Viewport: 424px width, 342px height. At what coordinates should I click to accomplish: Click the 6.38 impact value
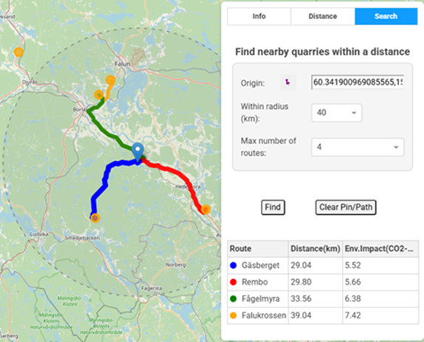[352, 299]
